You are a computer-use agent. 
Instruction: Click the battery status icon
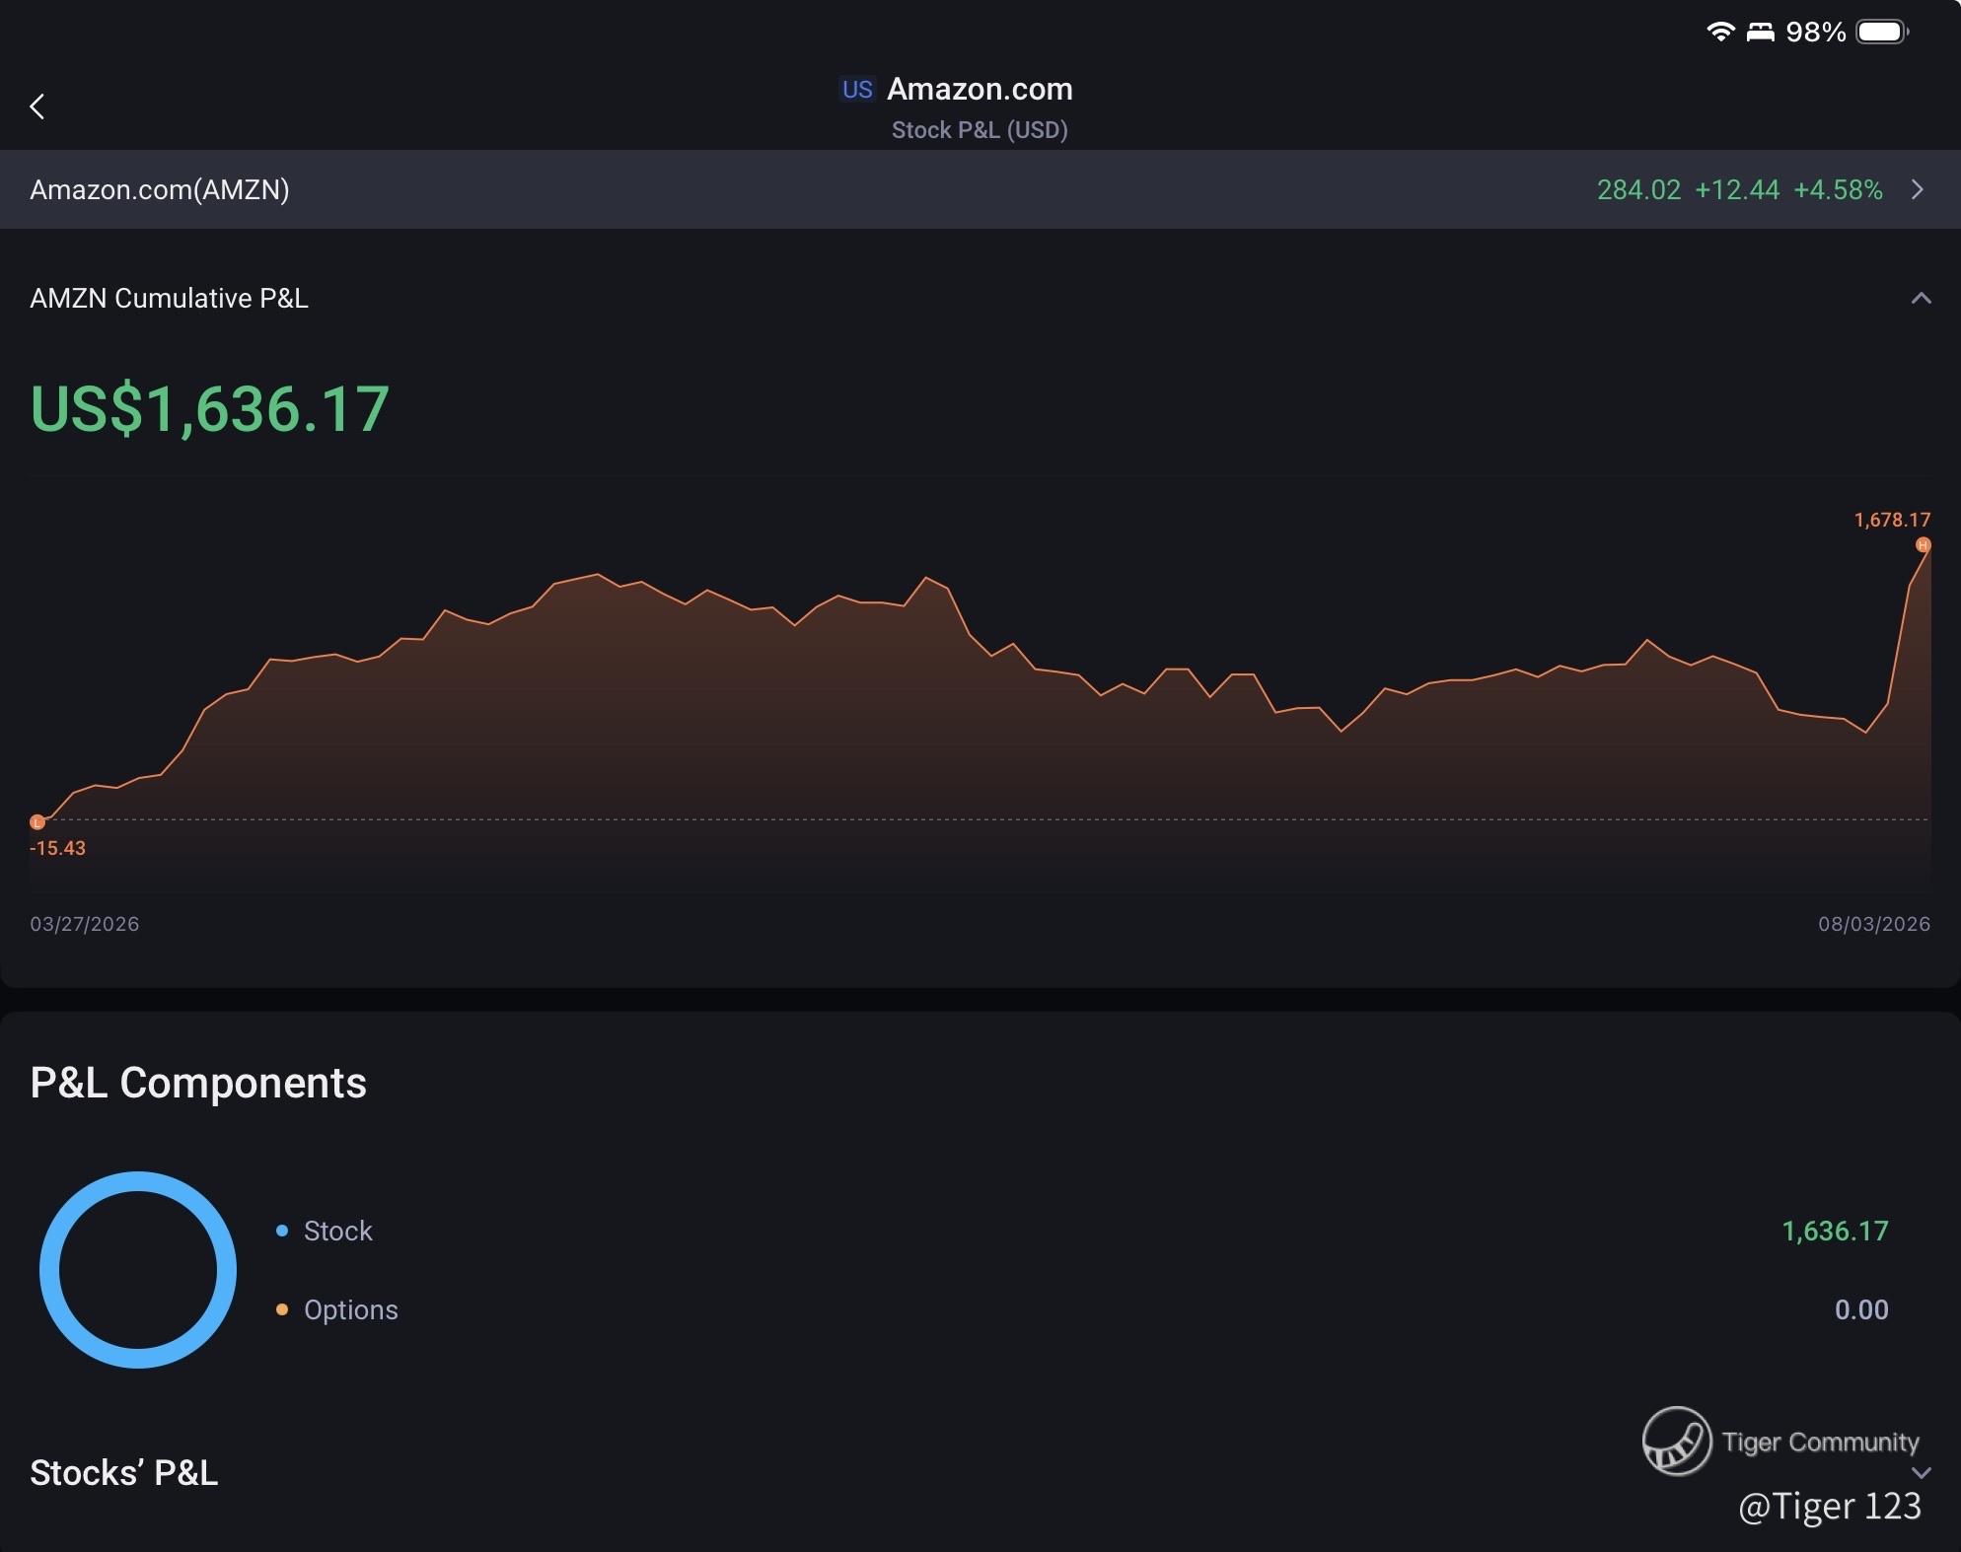(1882, 32)
